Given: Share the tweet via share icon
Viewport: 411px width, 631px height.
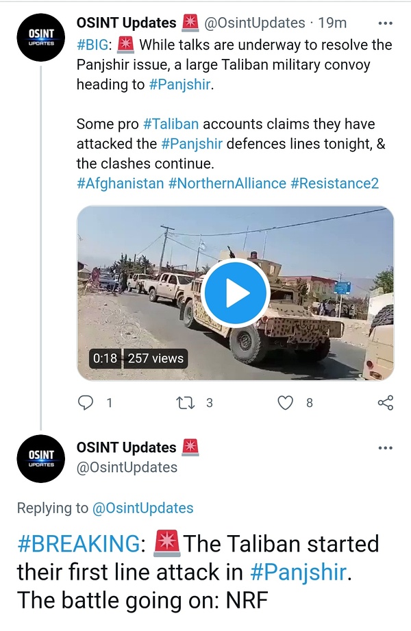Looking at the screenshot, I should pos(386,403).
